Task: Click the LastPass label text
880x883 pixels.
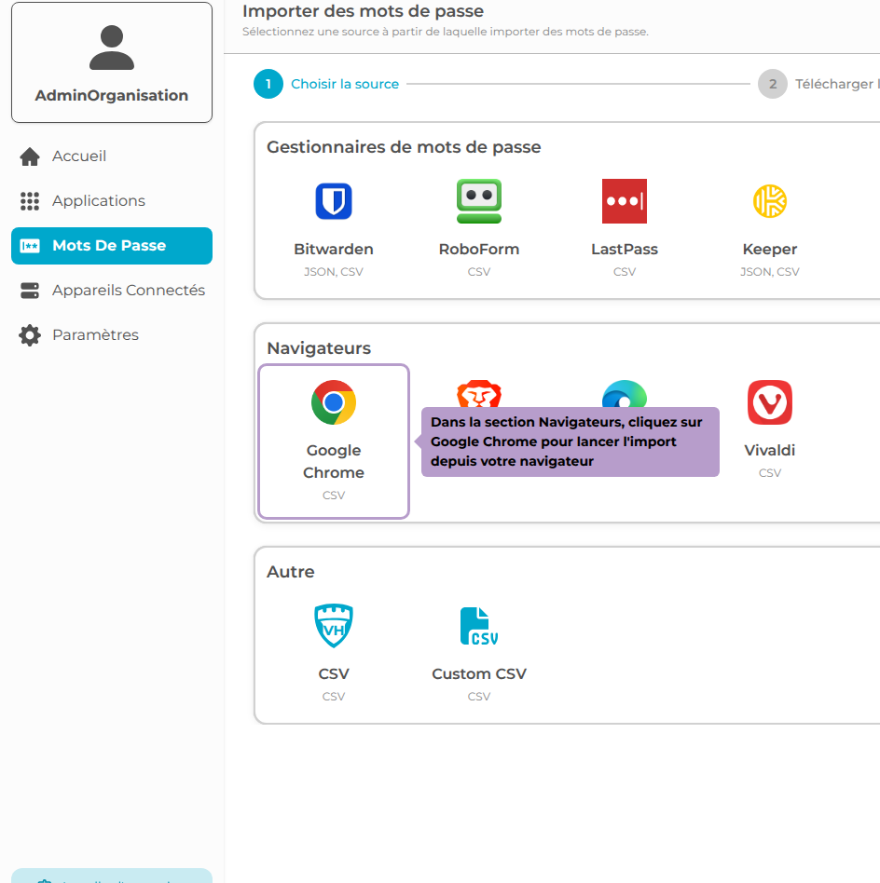Action: click(624, 249)
